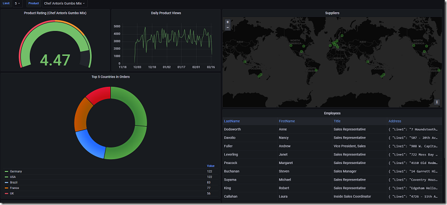
Task: Toggle France series in legend
Action: click(x=14, y=188)
